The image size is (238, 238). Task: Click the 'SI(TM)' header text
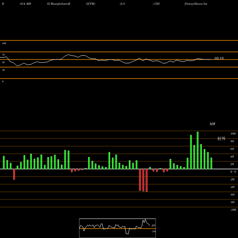90,4
